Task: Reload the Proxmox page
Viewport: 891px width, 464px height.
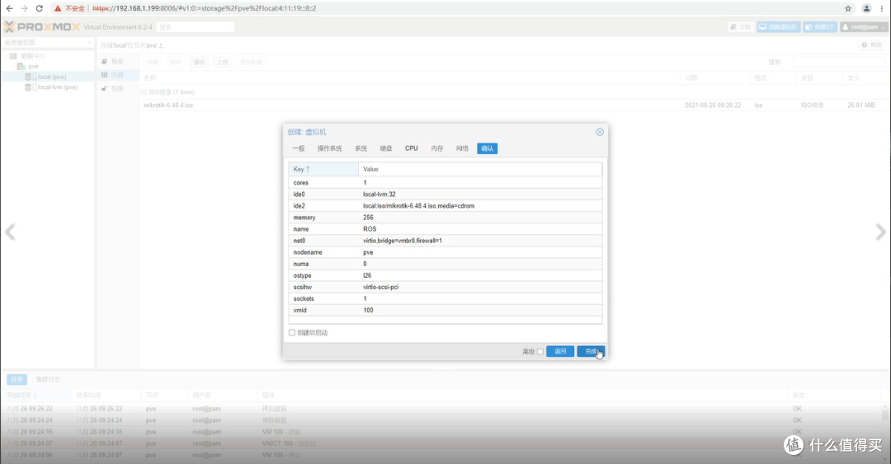Action: (40, 8)
